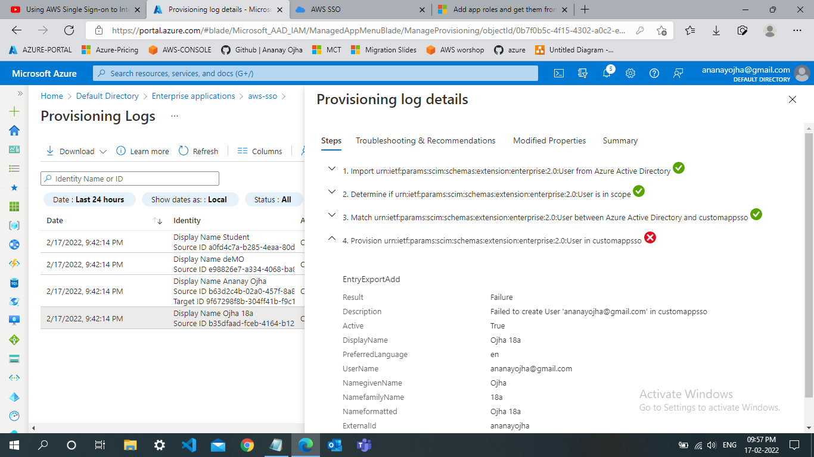Viewport: 814px width, 457px height.
Task: Select Display Name Student log row
Action: tap(172, 242)
